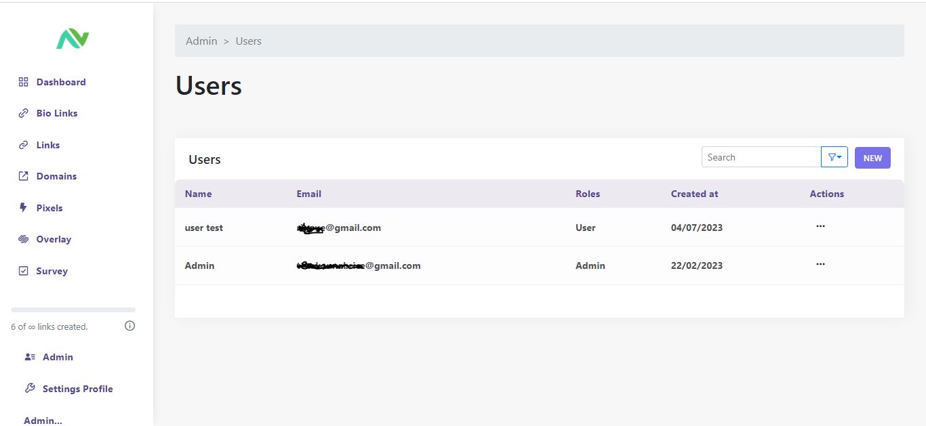Open the Links menu item
The image size is (926, 426).
tap(48, 145)
